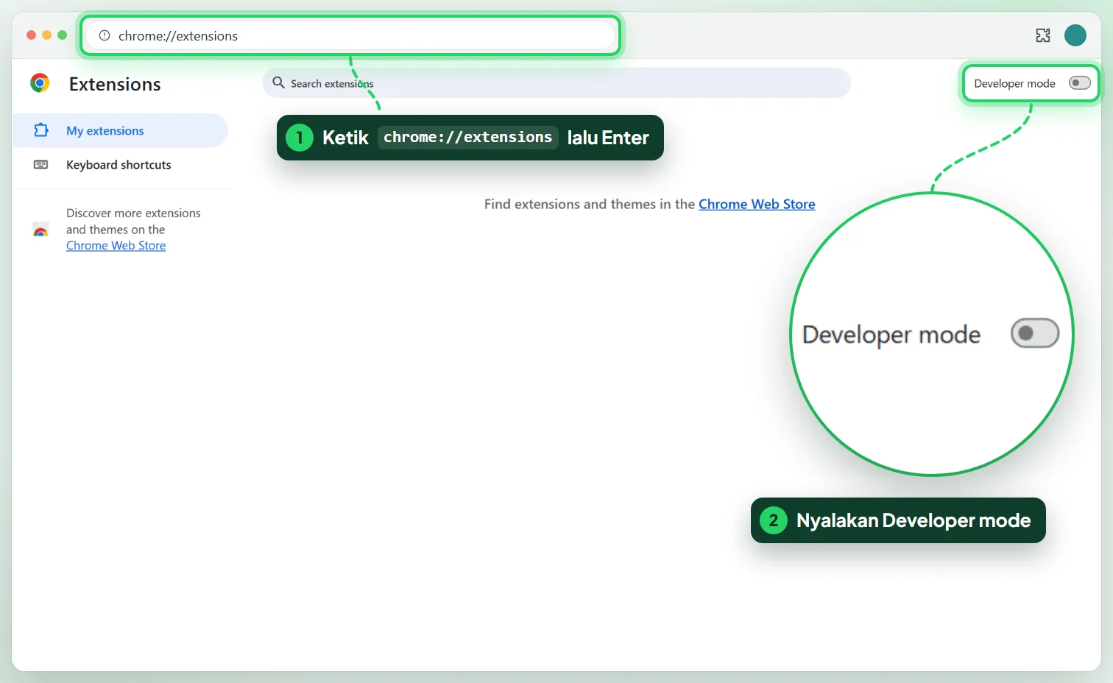Focus the Search extensions field
Viewport: 1113px width, 683px height.
[556, 83]
